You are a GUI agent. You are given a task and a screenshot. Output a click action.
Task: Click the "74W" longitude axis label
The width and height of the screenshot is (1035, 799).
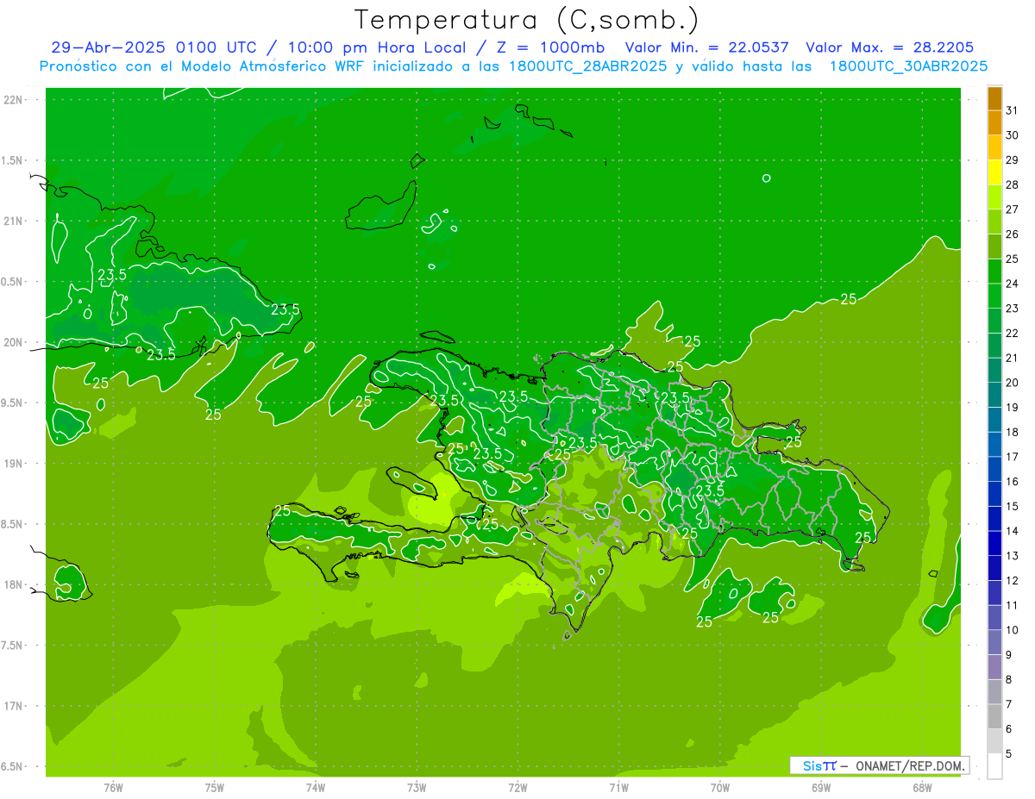(x=316, y=788)
